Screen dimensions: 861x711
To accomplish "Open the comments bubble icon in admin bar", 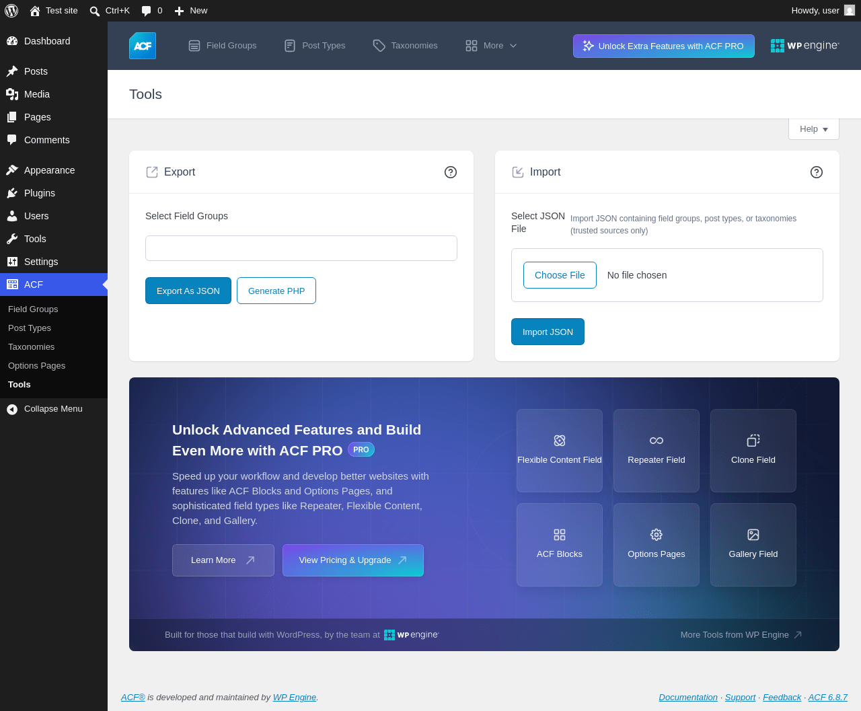I will 146,11.
